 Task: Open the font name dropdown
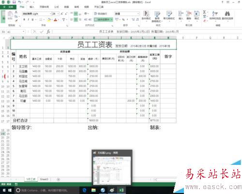click(x=50, y=14)
